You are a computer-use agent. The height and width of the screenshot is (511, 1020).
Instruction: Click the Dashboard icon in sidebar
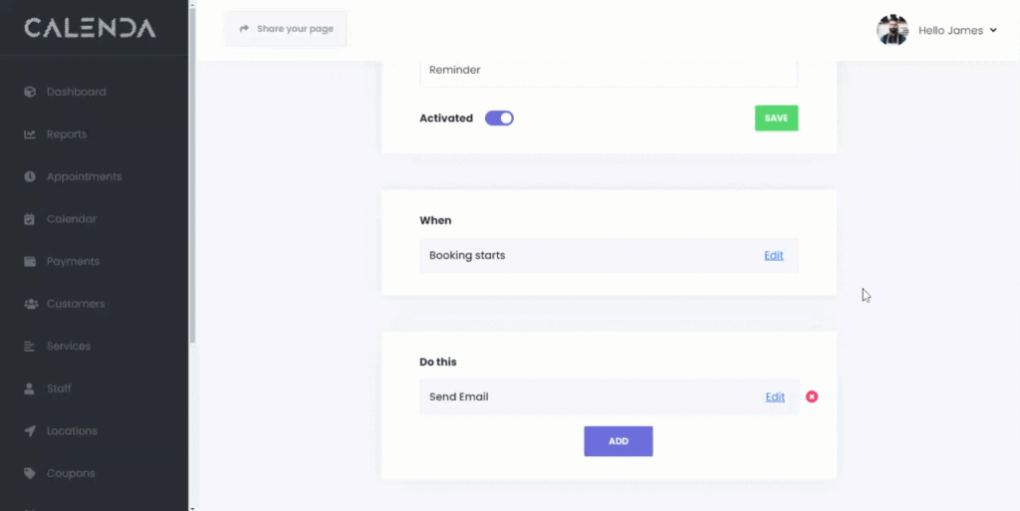[30, 92]
